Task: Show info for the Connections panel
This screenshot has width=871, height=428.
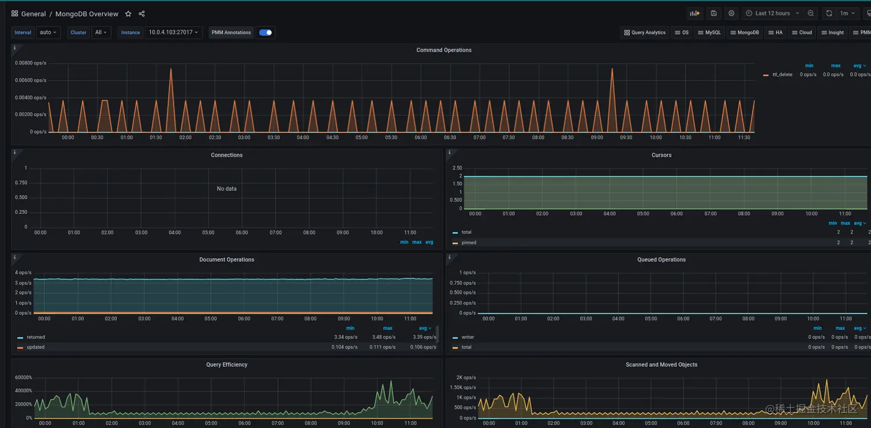Action: 14,152
